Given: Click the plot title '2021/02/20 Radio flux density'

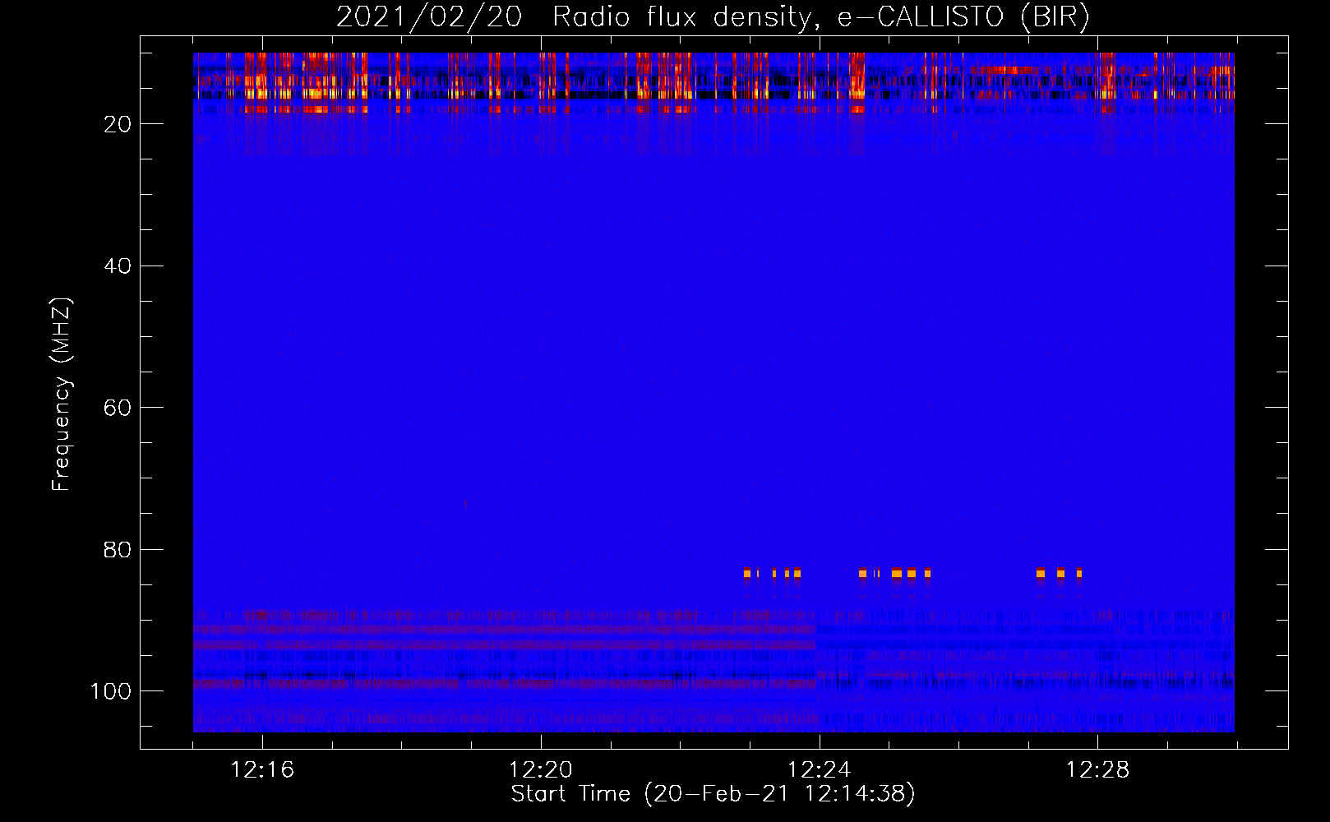Looking at the screenshot, I should (x=713, y=17).
